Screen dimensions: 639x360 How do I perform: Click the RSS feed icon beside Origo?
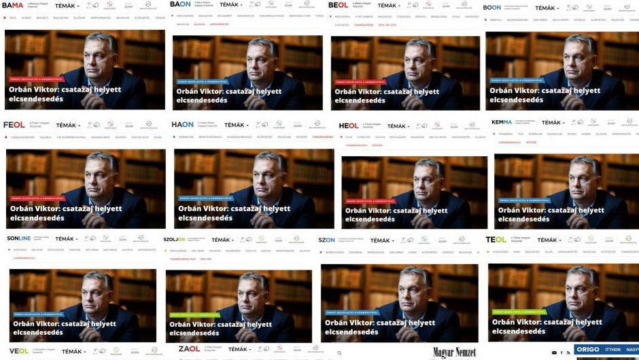click(568, 353)
